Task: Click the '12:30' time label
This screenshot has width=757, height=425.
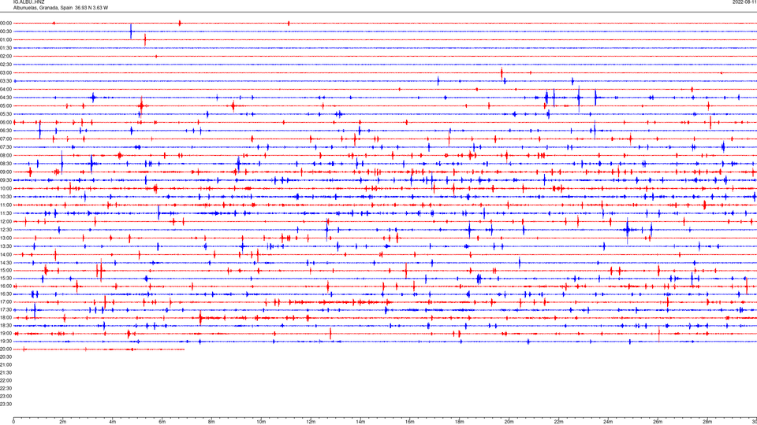Action: [6, 230]
